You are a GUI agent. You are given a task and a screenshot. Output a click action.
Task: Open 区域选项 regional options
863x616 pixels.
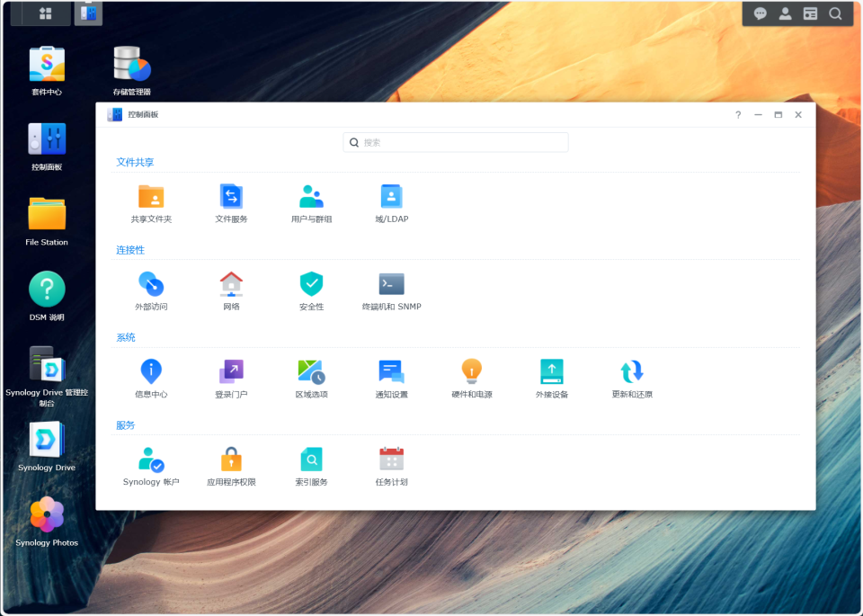312,378
